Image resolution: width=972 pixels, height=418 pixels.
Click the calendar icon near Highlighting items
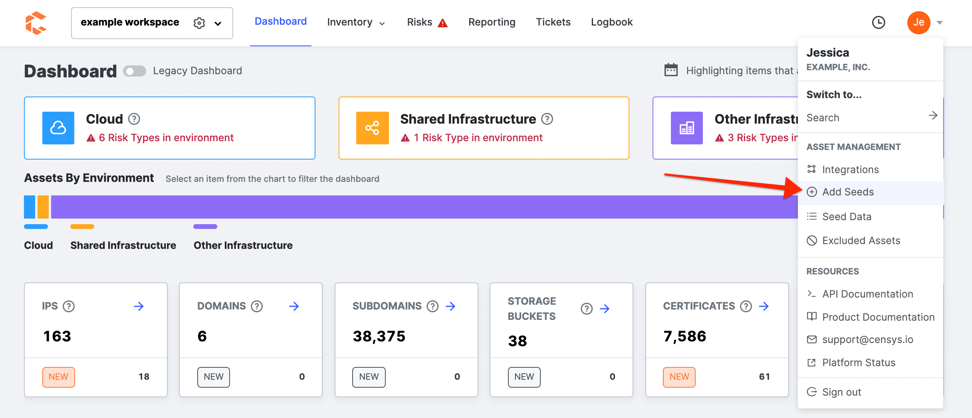[x=671, y=70]
